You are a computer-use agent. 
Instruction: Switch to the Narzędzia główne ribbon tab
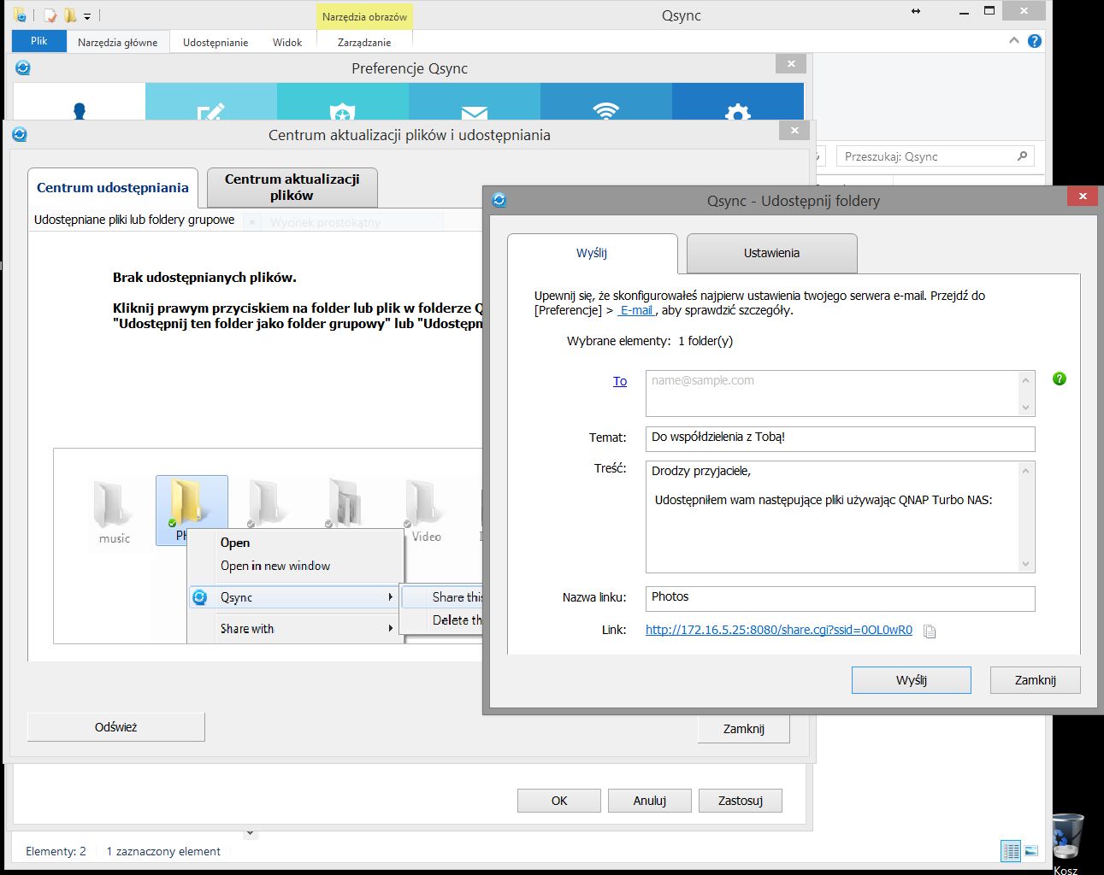[x=117, y=42]
